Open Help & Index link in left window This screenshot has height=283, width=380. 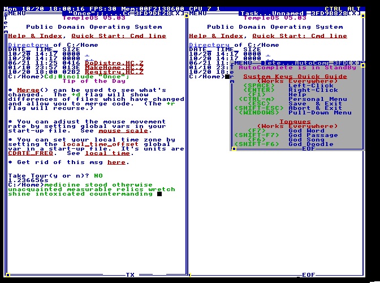coord(35,36)
